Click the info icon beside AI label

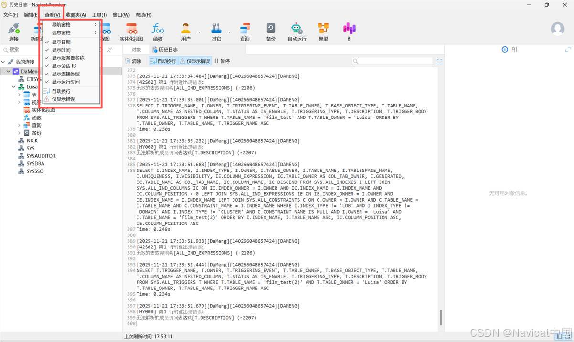point(505,49)
